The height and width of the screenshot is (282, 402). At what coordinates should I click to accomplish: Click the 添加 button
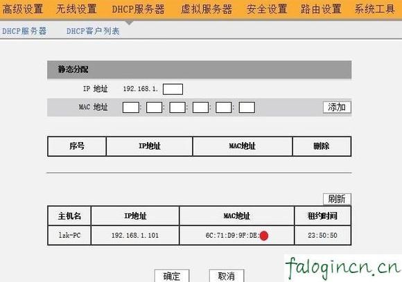click(x=337, y=107)
